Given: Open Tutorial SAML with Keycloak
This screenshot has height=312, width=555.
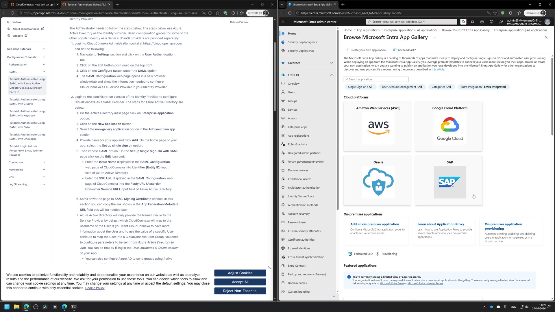Looking at the screenshot, I should tap(27, 113).
